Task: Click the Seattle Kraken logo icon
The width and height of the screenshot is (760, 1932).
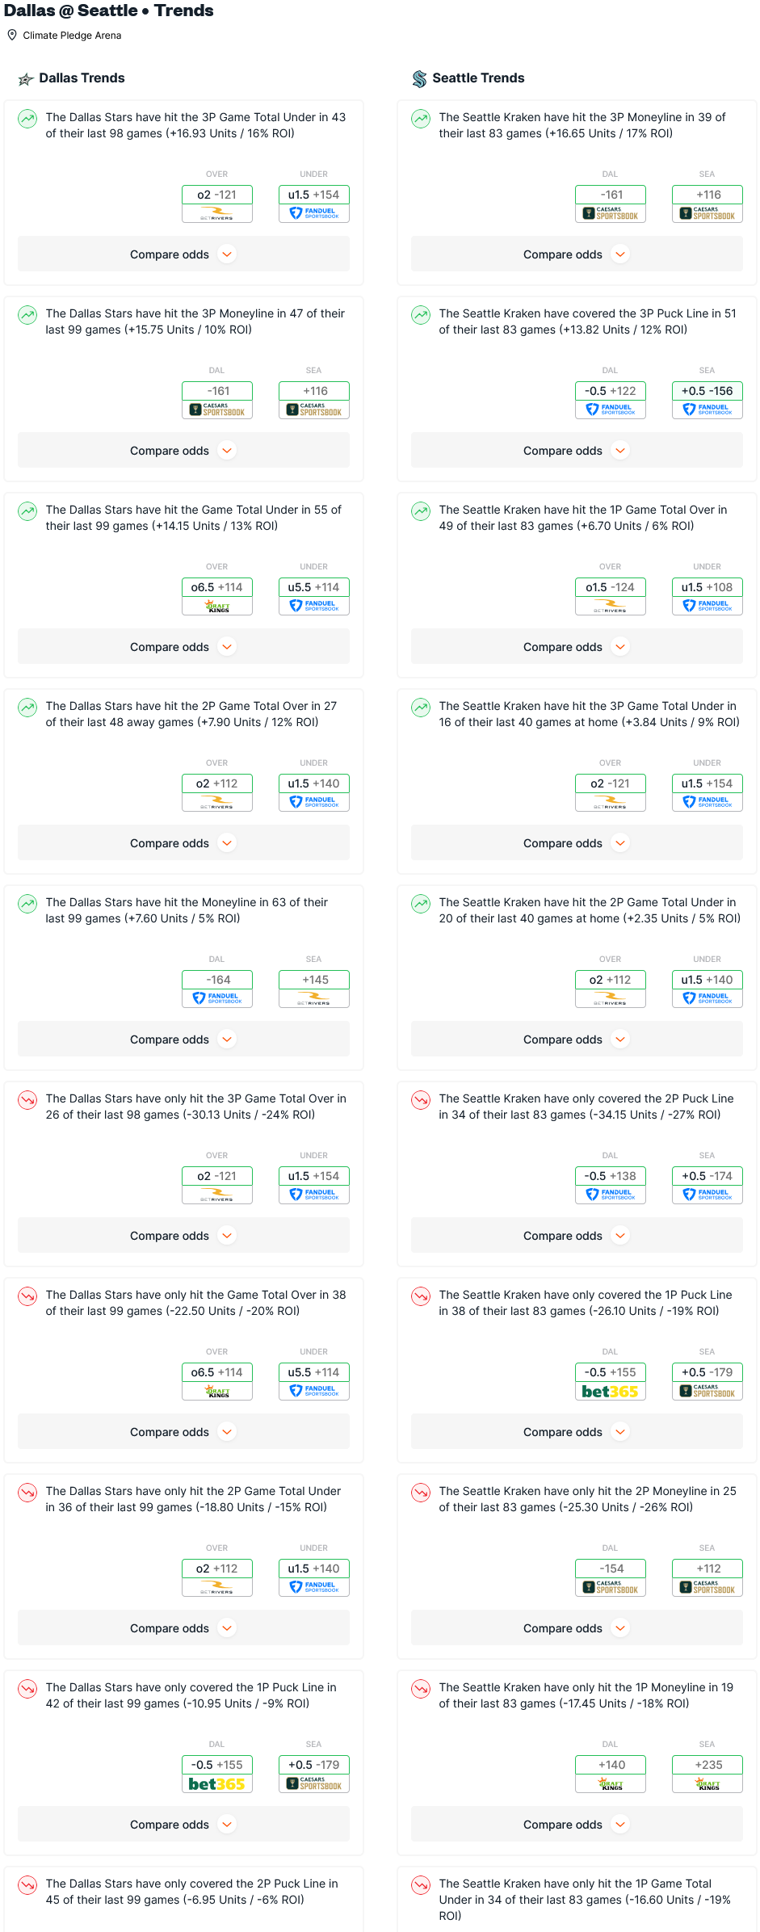Action: [x=419, y=78]
